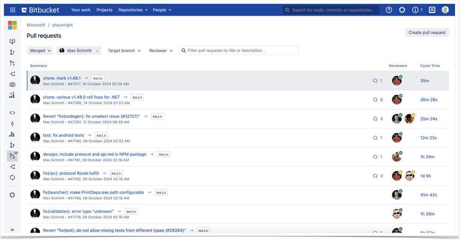Focus the filter pull requests input field
The height and width of the screenshot is (240, 461).
(x=239, y=51)
